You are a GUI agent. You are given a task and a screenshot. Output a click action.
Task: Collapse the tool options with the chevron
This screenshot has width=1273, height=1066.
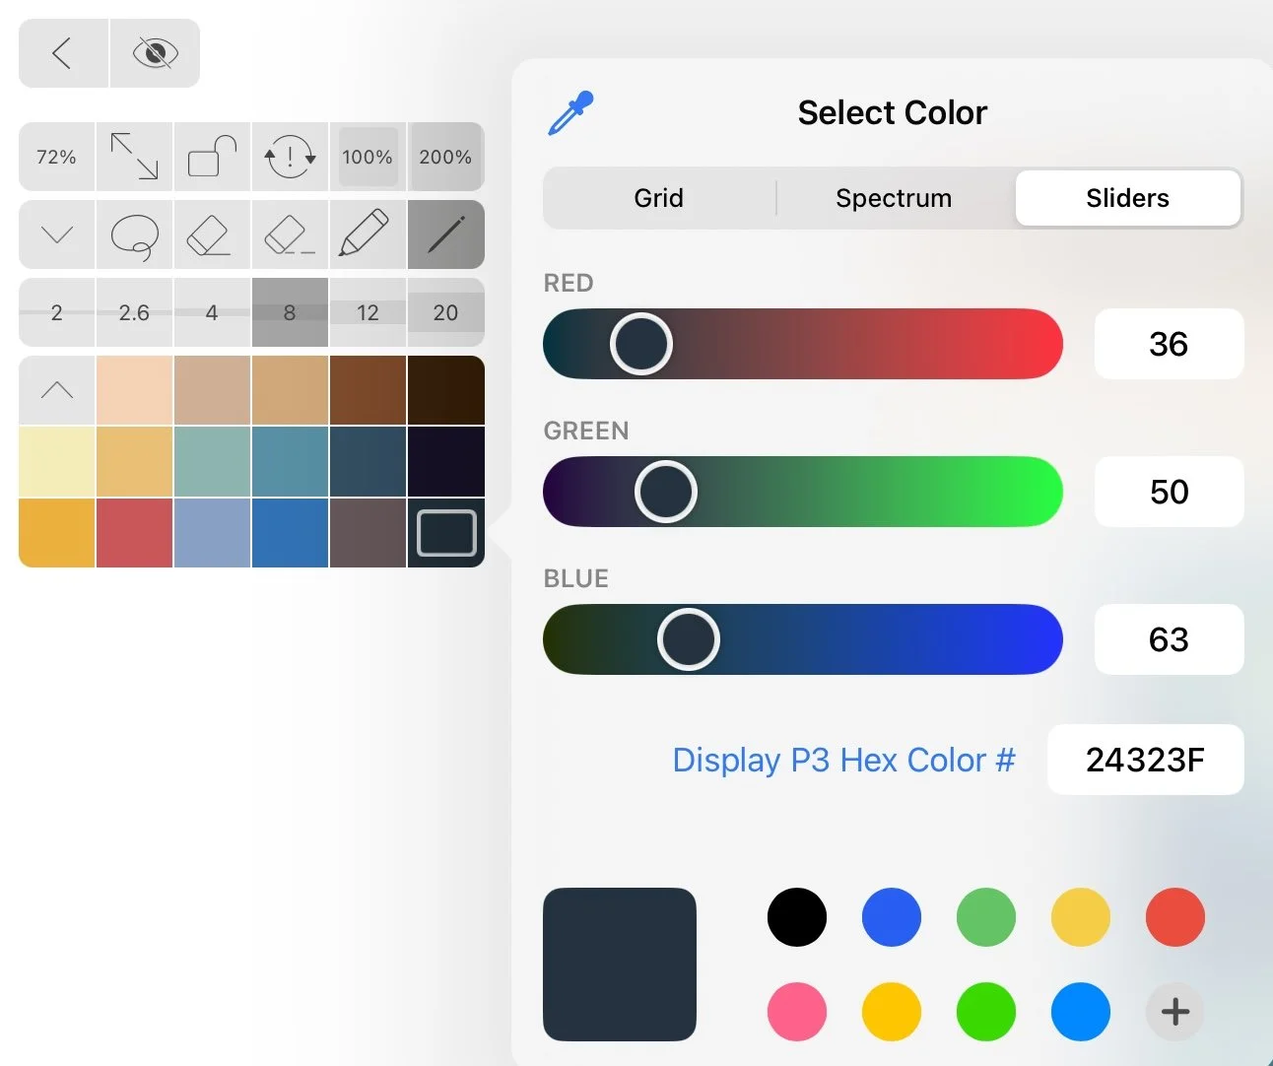tap(56, 235)
